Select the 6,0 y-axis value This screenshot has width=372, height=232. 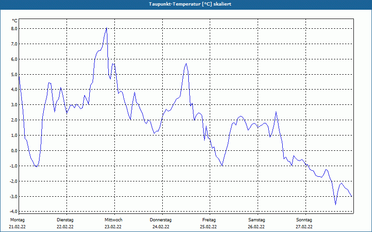pos(14,59)
